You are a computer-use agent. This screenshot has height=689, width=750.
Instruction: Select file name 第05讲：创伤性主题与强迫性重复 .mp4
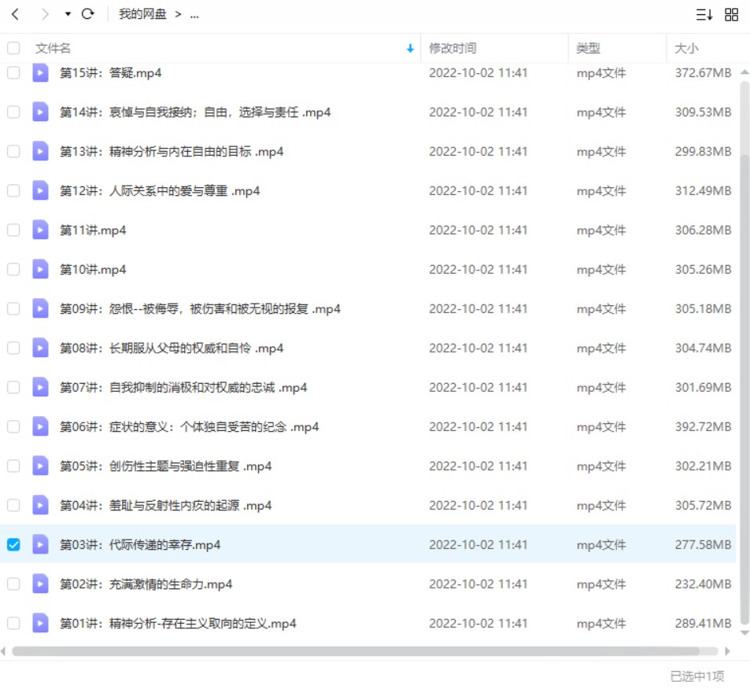(165, 466)
